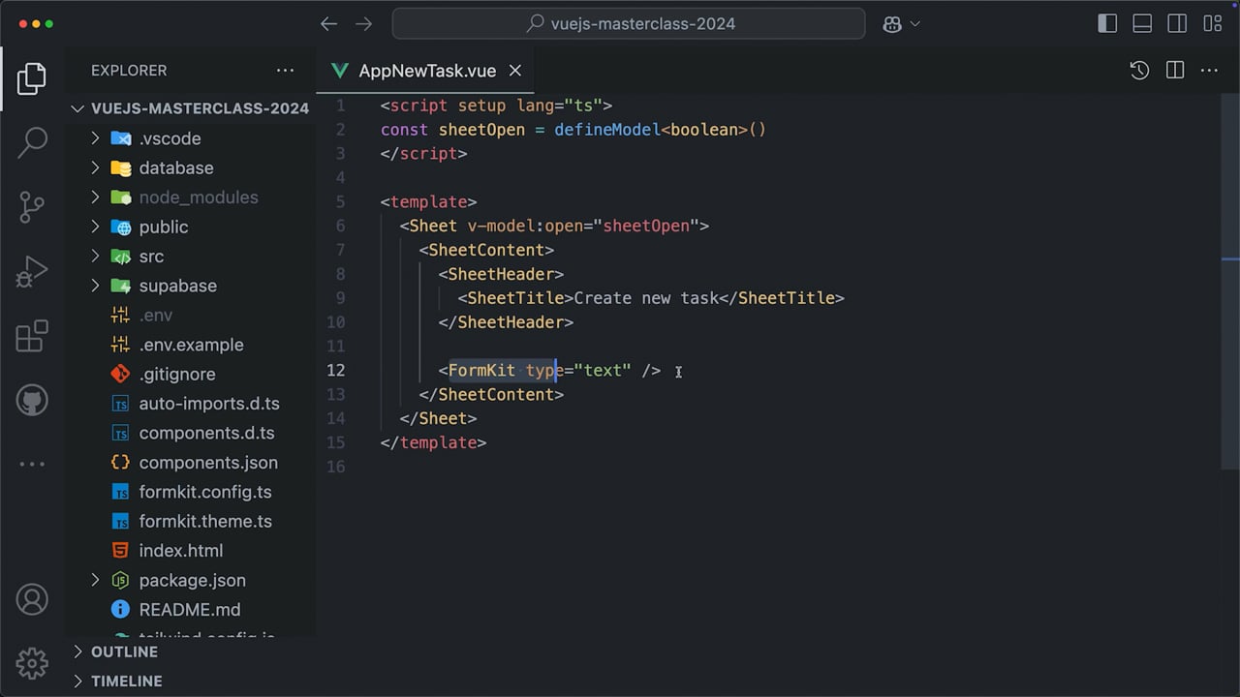Viewport: 1240px width, 697px height.
Task: Click the EXPLORER panel title
Action: [x=129, y=71]
